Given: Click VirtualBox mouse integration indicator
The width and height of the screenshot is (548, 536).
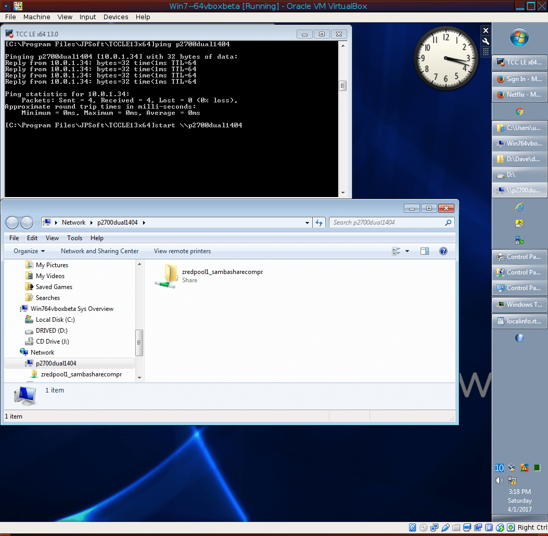Looking at the screenshot, I should click(x=500, y=528).
